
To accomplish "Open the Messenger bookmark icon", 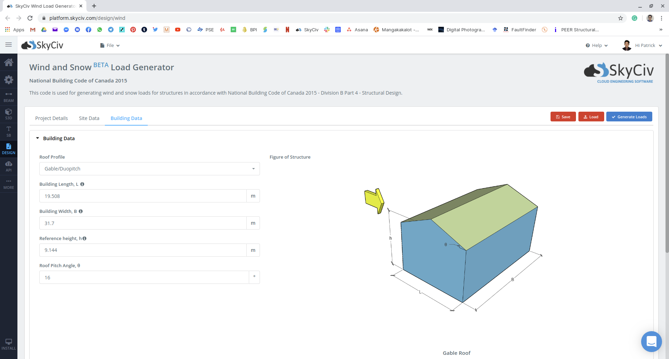I will (x=66, y=30).
